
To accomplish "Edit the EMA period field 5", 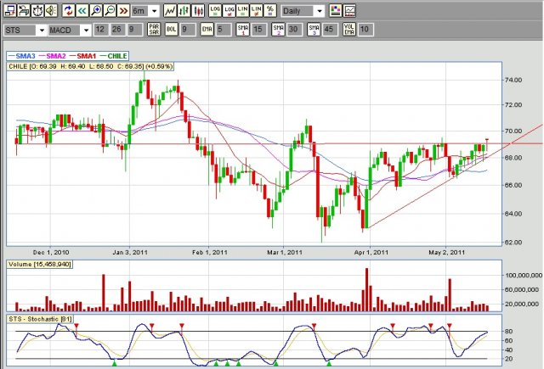I will coord(224,30).
